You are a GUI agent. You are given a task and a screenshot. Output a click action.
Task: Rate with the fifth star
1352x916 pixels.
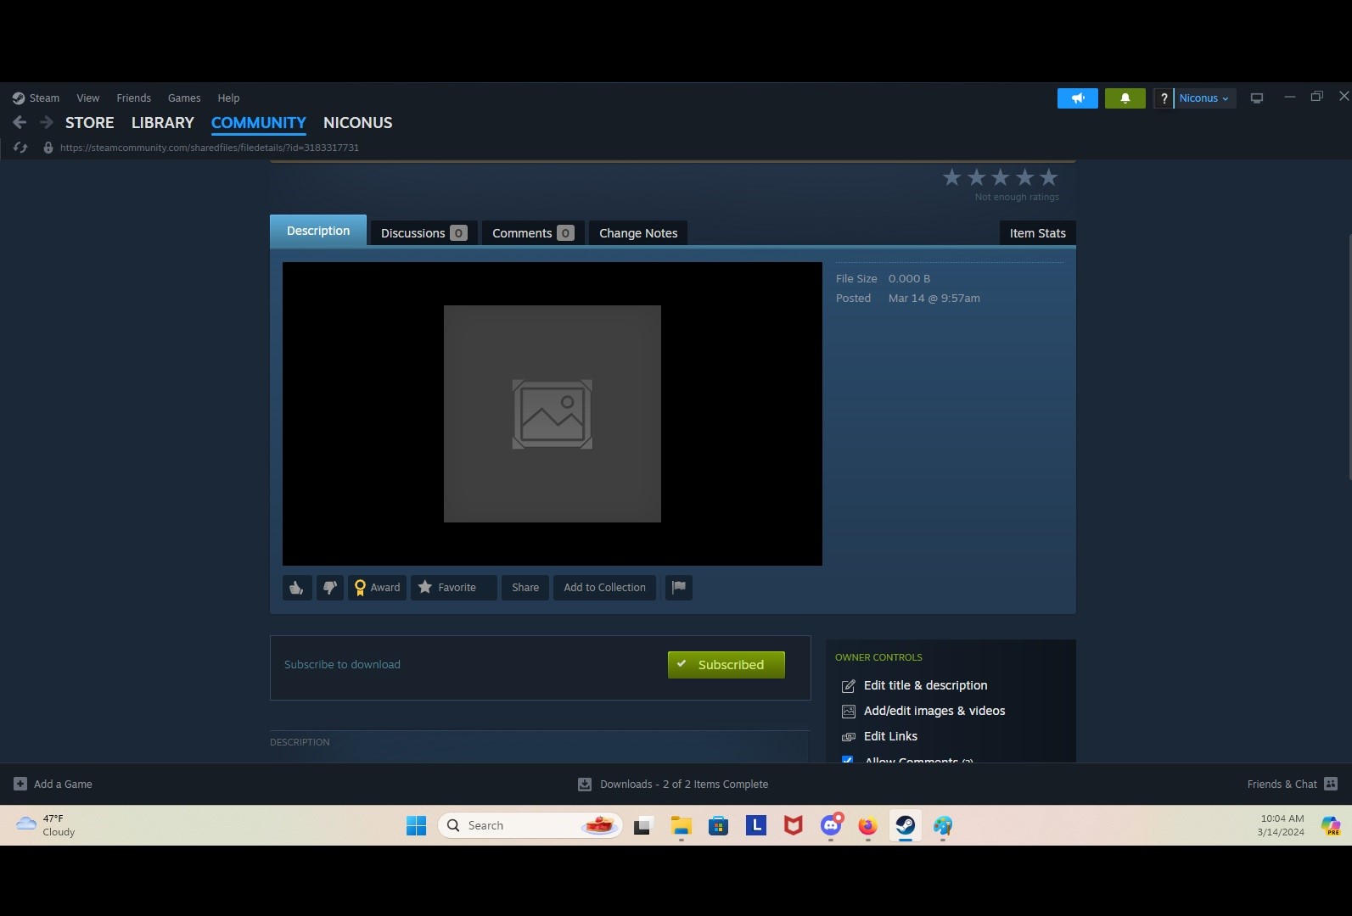(x=1049, y=177)
